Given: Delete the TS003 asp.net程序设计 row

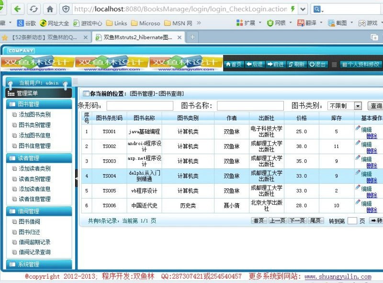Looking at the screenshot, I should pyautogui.click(x=372, y=166).
